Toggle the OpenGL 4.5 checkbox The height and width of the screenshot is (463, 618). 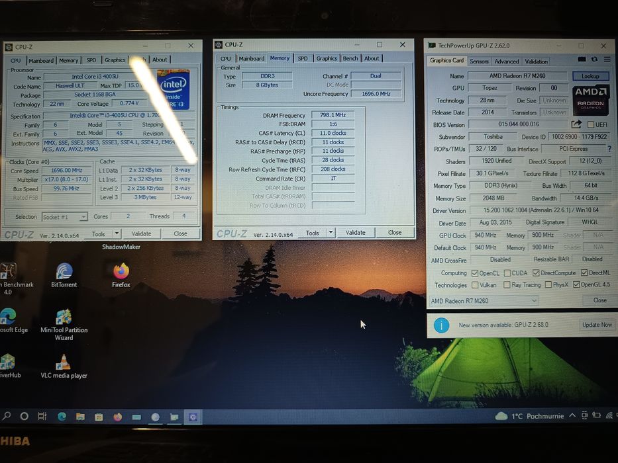(576, 284)
